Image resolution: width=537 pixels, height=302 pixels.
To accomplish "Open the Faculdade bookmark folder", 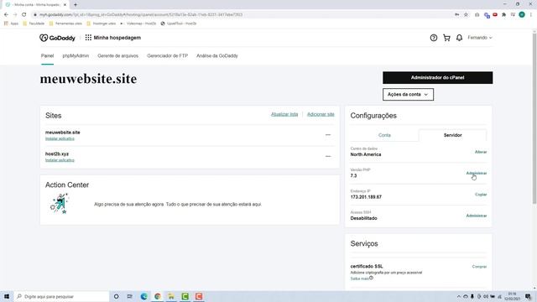I will (x=34, y=23).
